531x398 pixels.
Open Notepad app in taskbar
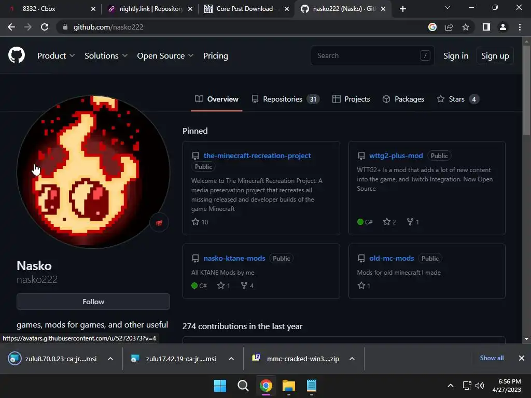point(312,386)
